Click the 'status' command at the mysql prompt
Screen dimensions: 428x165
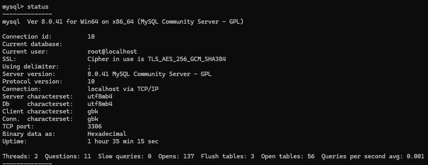point(38,7)
